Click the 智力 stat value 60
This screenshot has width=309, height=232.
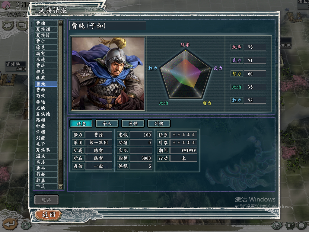[x=255, y=74]
